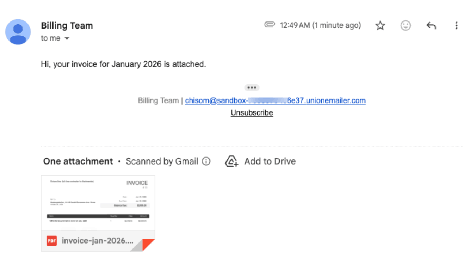Open the chisom@sandbox unionemailer.com email link
This screenshot has height=271, width=476.
pyautogui.click(x=275, y=100)
